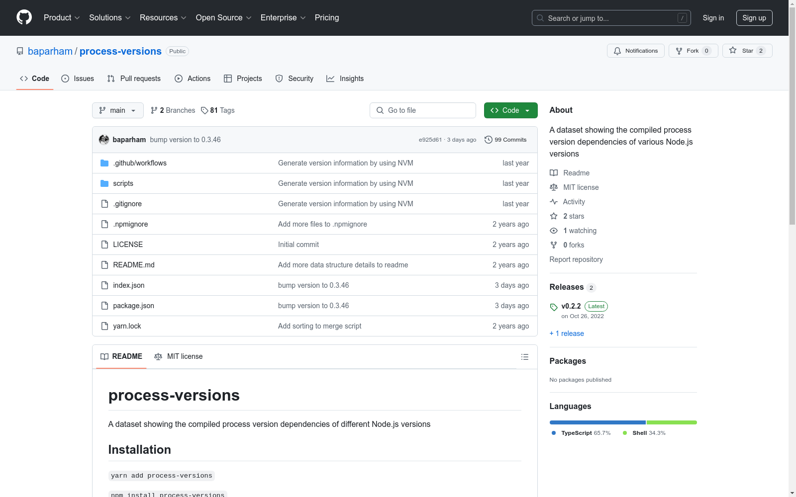Click the Shell green language bar segment

point(672,422)
